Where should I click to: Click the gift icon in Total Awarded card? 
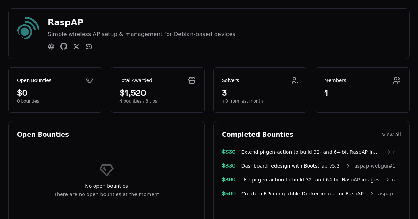[192, 80]
